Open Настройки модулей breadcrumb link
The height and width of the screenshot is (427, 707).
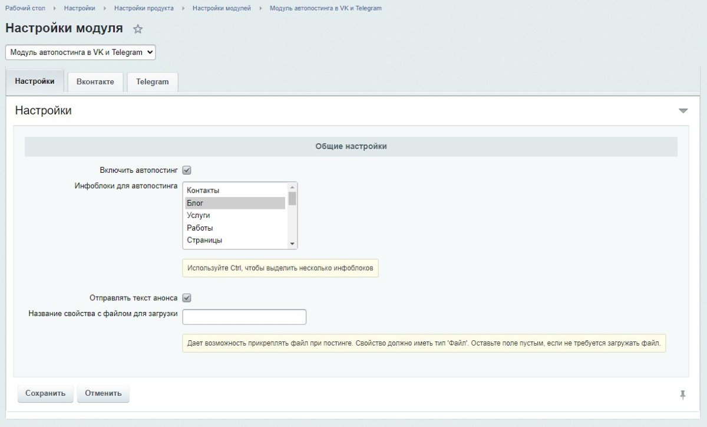pos(222,8)
